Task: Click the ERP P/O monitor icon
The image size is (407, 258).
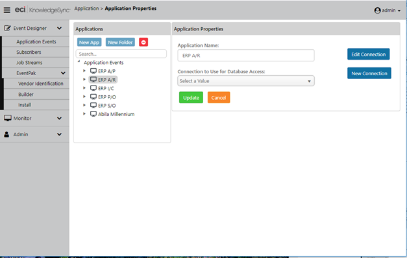Action: [x=93, y=97]
